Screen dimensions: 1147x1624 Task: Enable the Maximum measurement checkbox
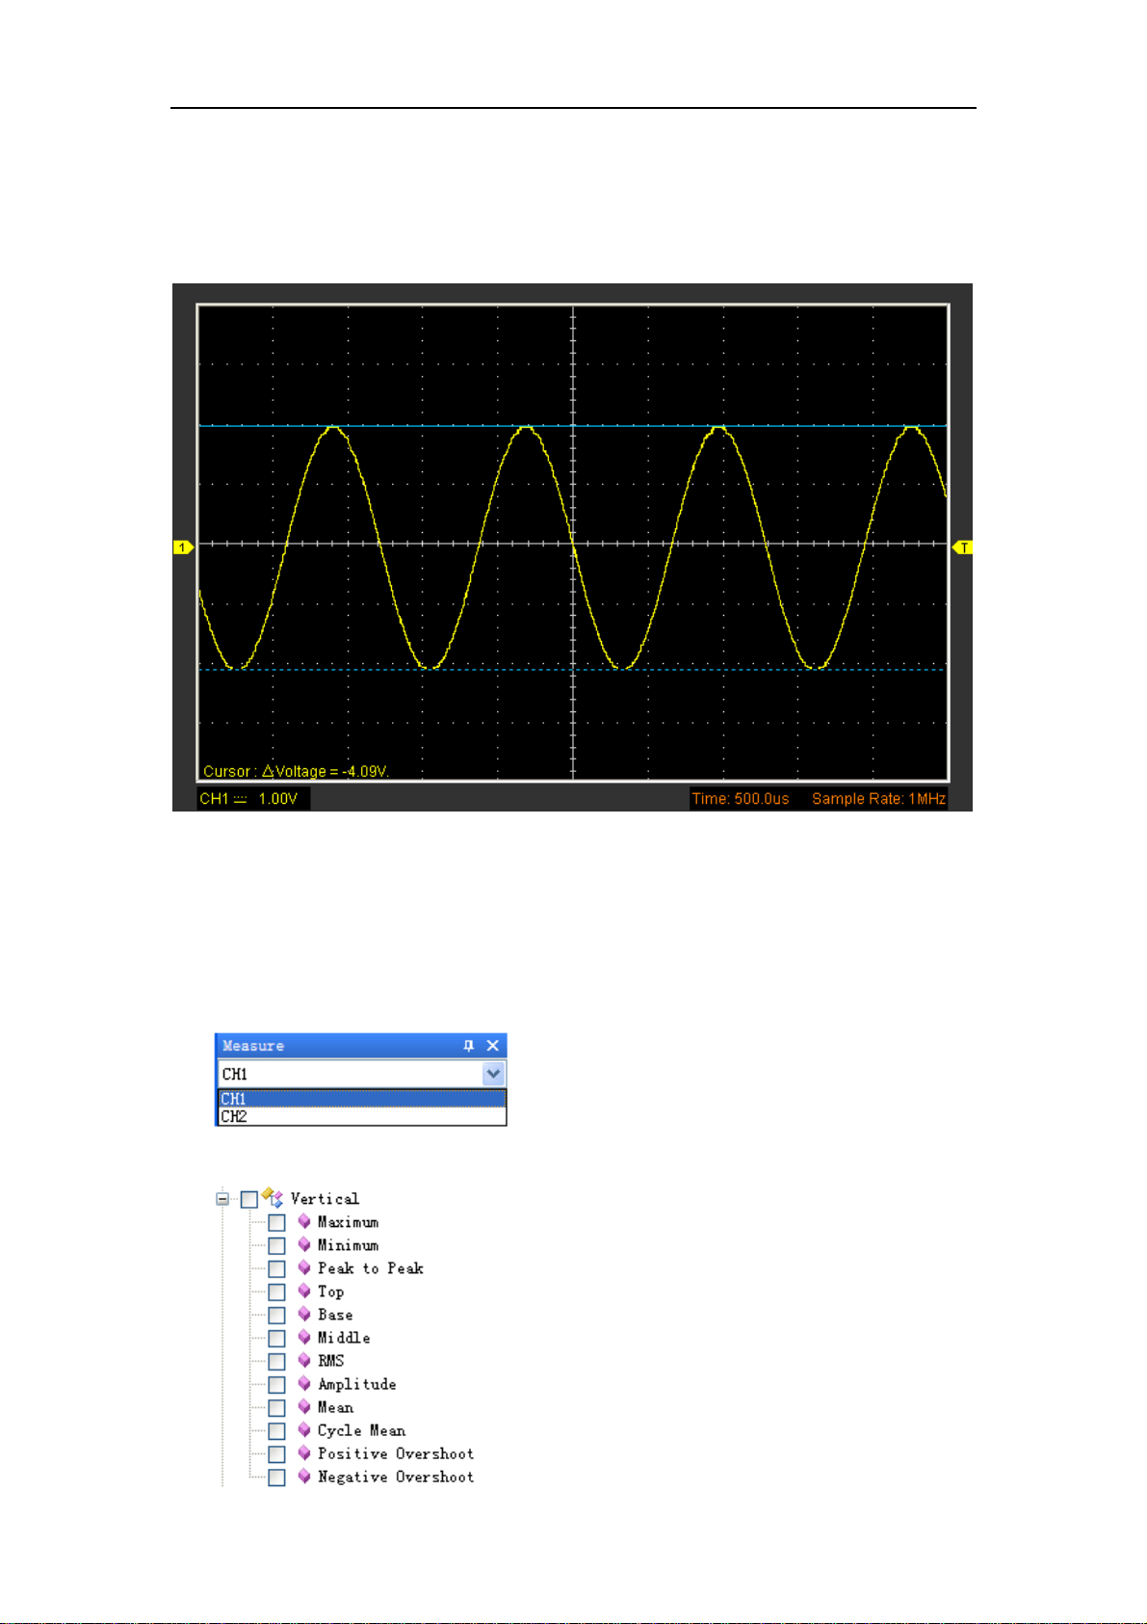pos(276,1223)
